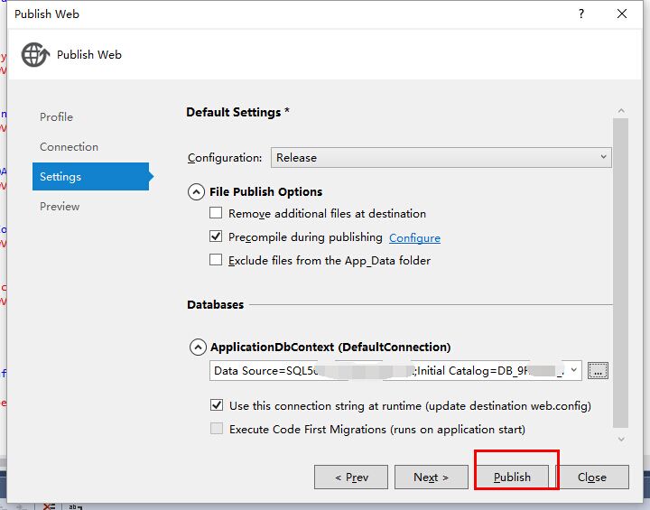650x510 pixels.
Task: Expand the connection string dropdown arrow
Action: tap(574, 370)
